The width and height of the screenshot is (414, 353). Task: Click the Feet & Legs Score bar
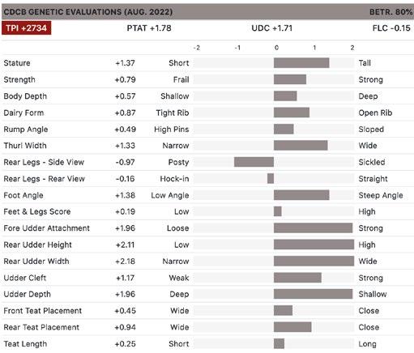click(278, 211)
